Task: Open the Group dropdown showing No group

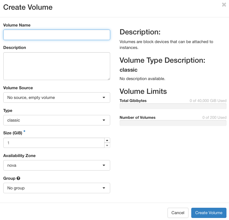Action: point(57,188)
